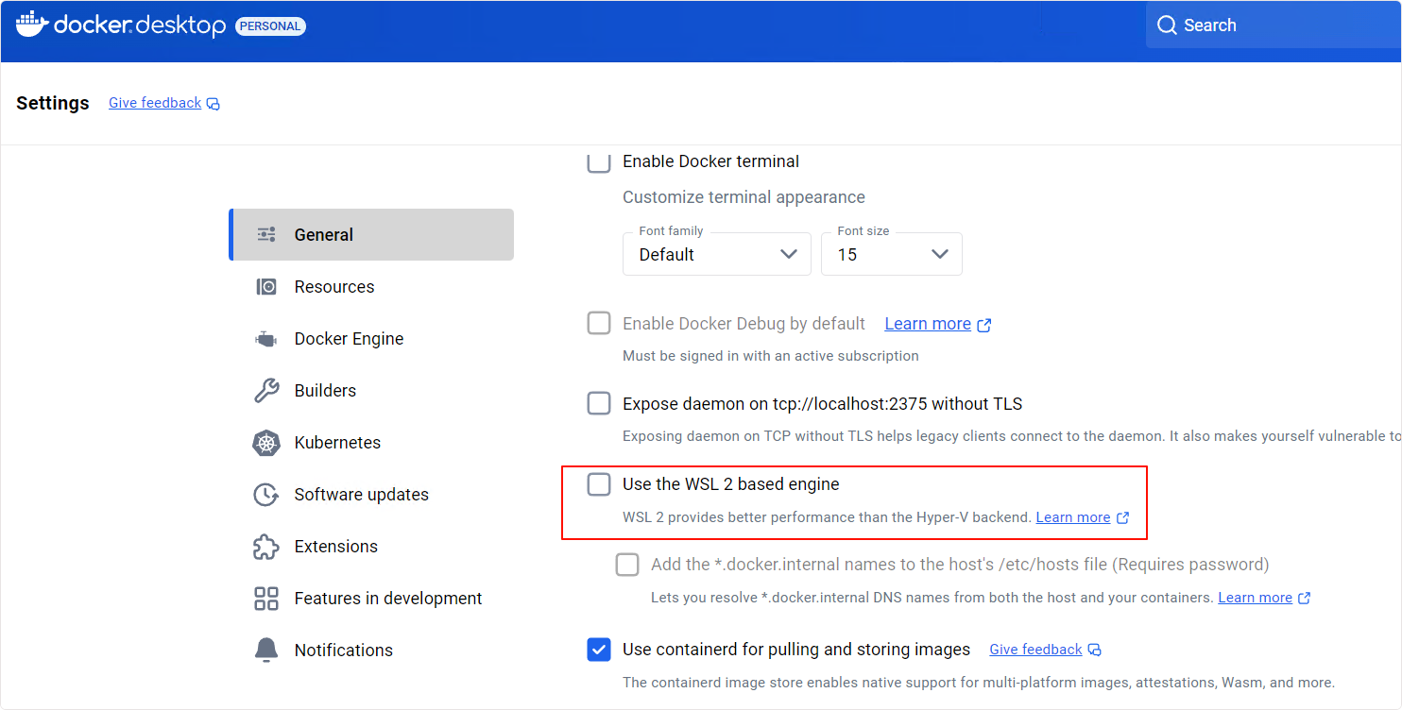Screen dimensions: 1402x710
Task: Check Expose daemon on tcp://localhost:2375 option
Action: coord(599,404)
